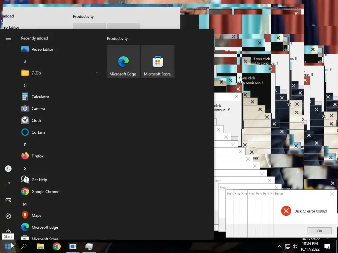The image size is (338, 253).
Task: Open taskbar Search magnifier
Action: tap(24, 246)
